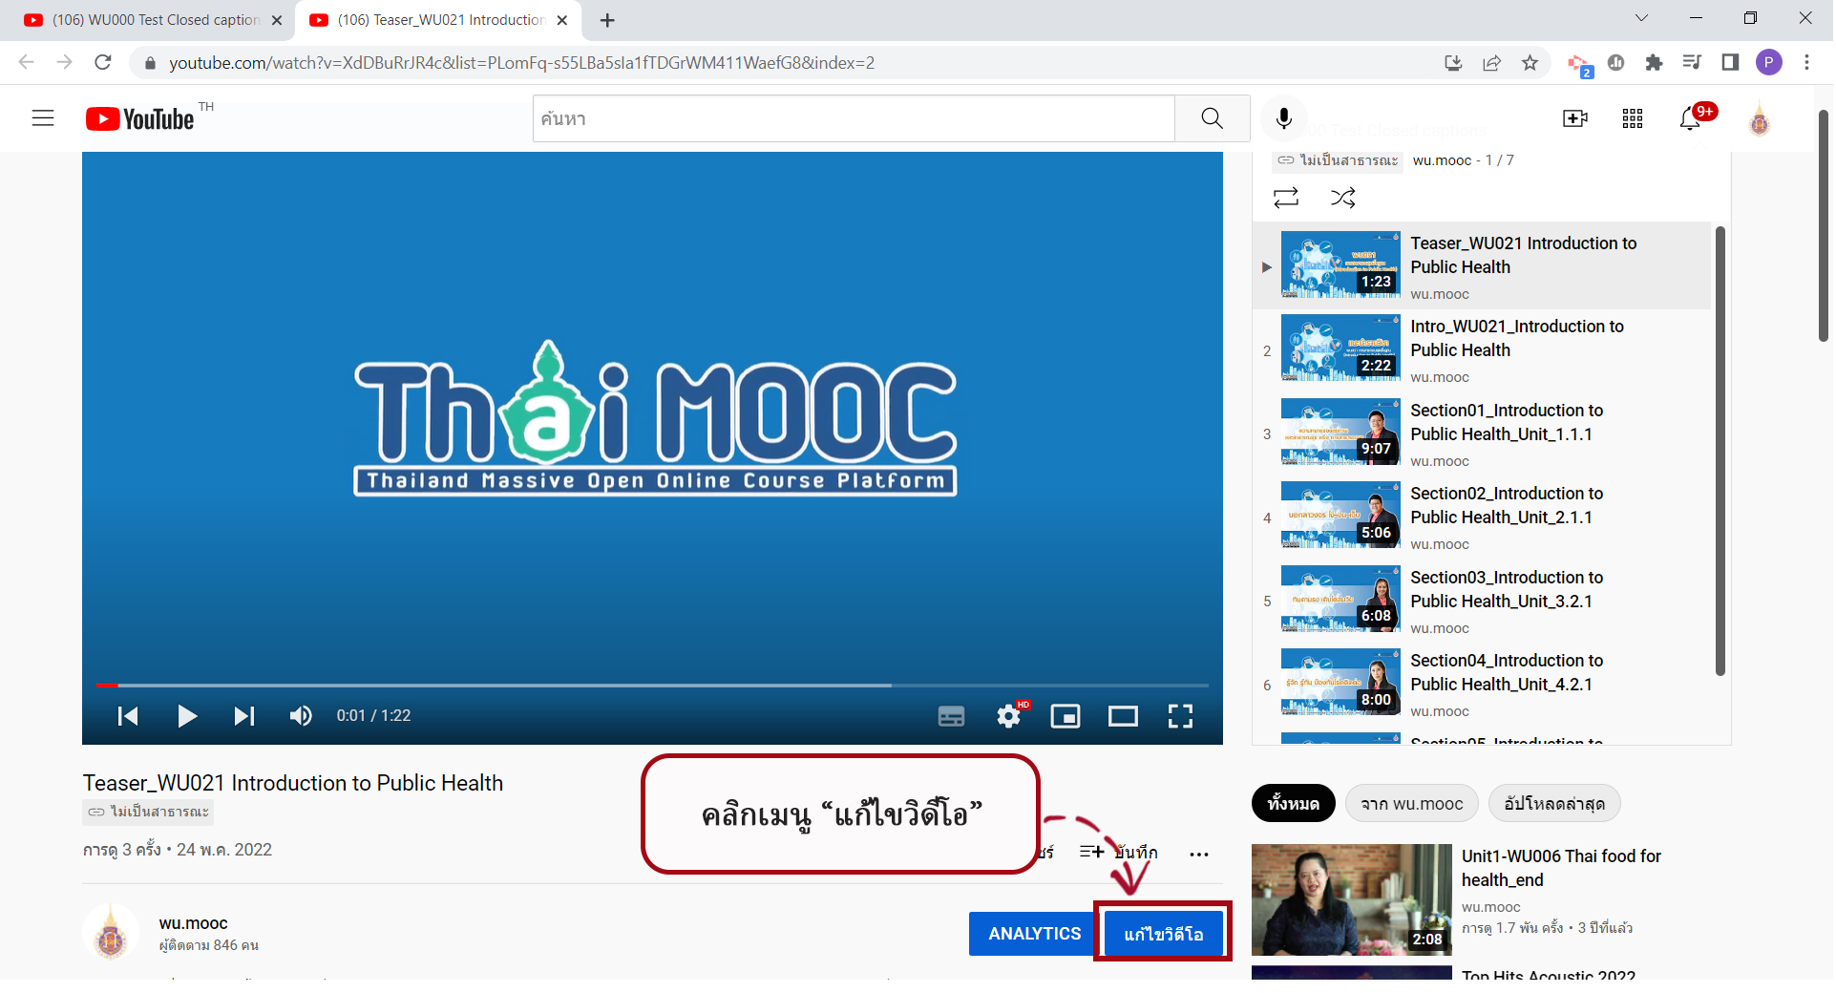This screenshot has width=1836, height=993.
Task: Enter full screen mode
Action: coord(1180,716)
